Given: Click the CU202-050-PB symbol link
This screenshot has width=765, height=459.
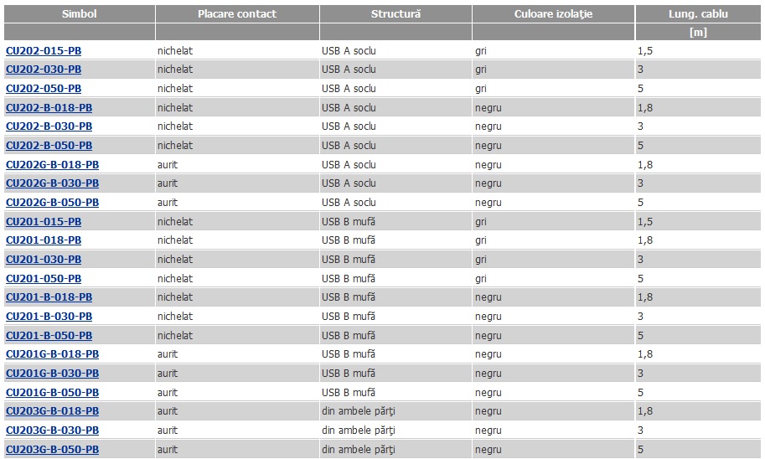Looking at the screenshot, I should (x=44, y=89).
